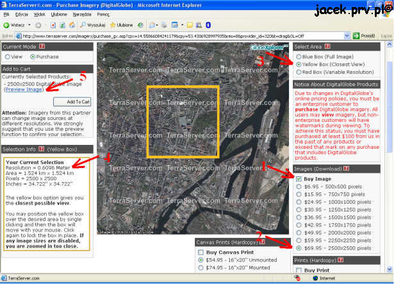This screenshot has width=394, height=284.
Task: Click the Refresh page toolbar icon
Action: (x=62, y=25)
